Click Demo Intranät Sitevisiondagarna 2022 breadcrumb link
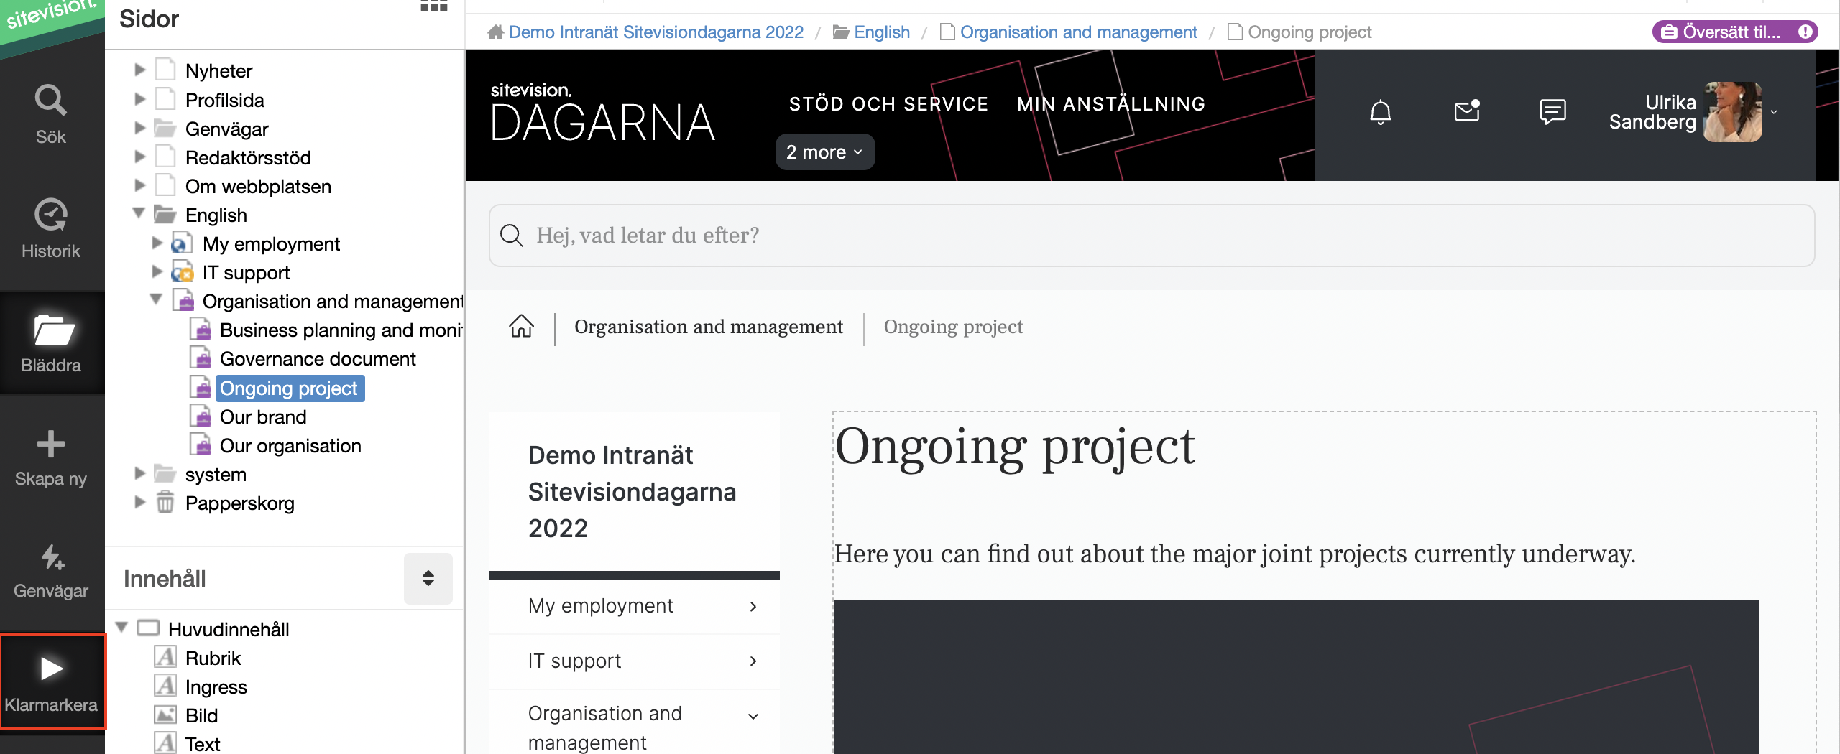Image resolution: width=1840 pixels, height=754 pixels. click(x=655, y=32)
